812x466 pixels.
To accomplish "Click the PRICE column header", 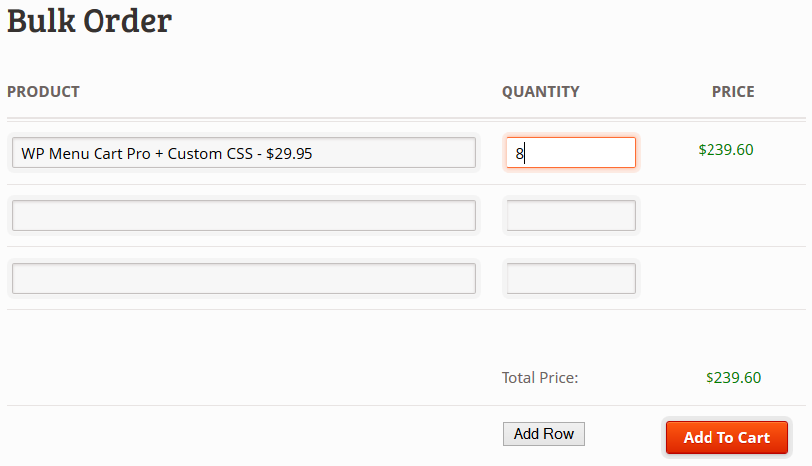I will pyautogui.click(x=733, y=92).
